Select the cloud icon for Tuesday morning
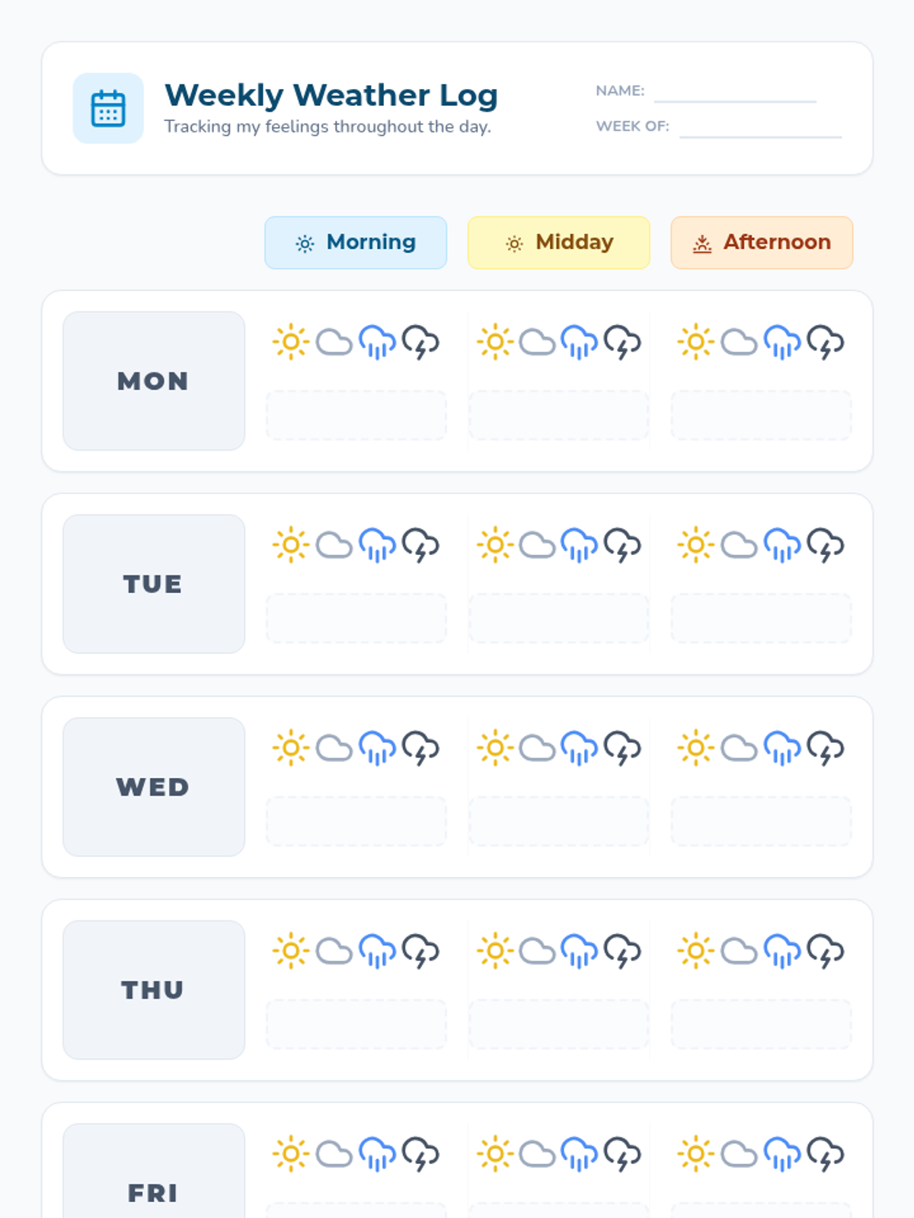Image resolution: width=914 pixels, height=1218 pixels. click(x=334, y=545)
